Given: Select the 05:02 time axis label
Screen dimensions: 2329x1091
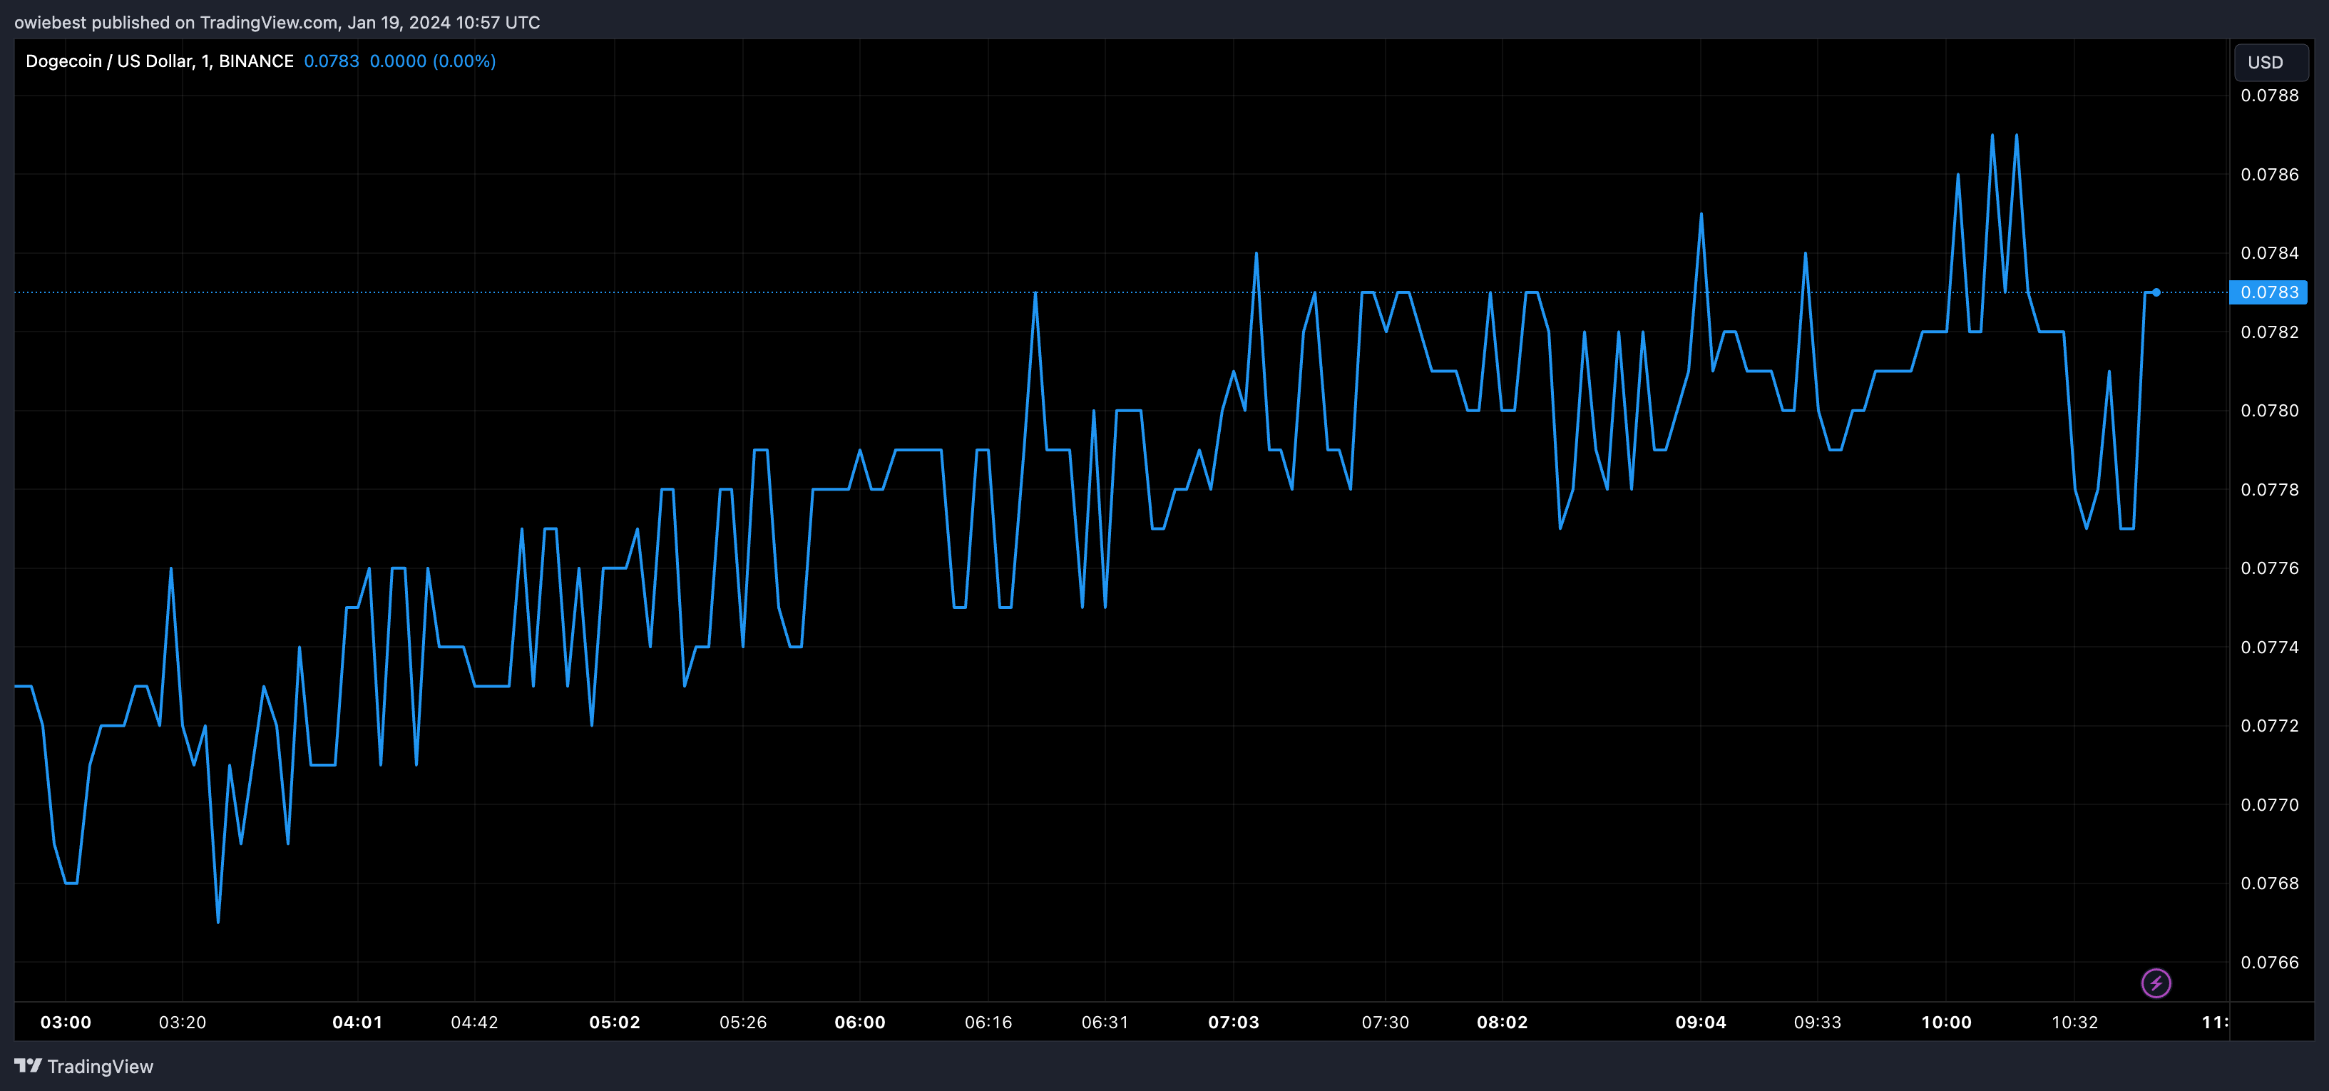Looking at the screenshot, I should [614, 1023].
